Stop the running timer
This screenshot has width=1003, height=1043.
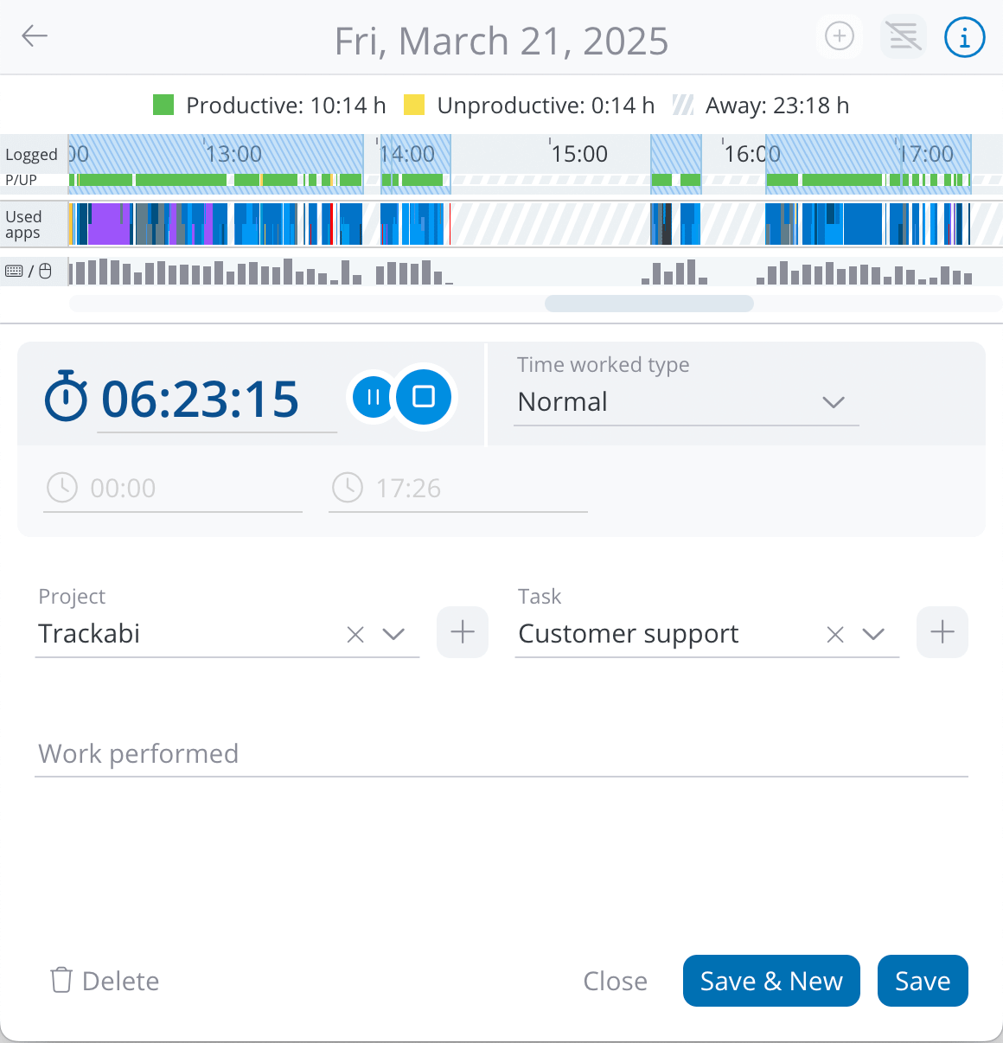[425, 396]
